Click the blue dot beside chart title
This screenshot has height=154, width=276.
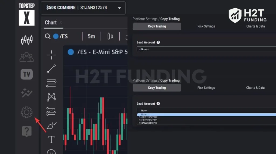click(71, 52)
